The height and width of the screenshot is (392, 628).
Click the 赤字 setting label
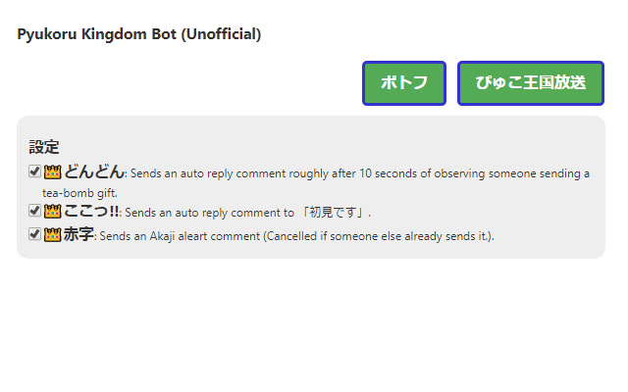pos(78,235)
